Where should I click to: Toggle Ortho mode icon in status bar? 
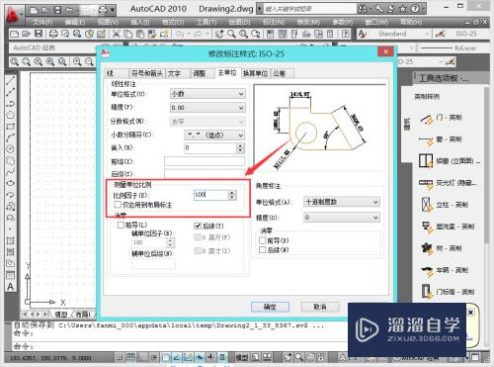142,357
